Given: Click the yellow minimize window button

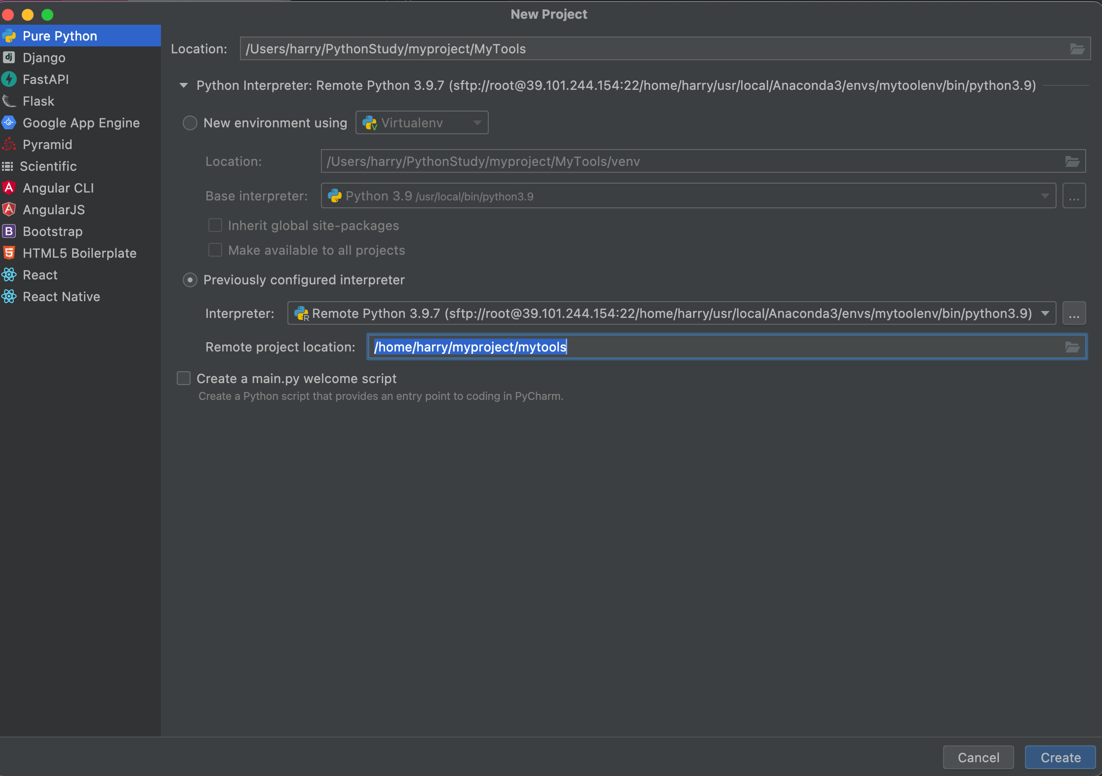Looking at the screenshot, I should (28, 14).
